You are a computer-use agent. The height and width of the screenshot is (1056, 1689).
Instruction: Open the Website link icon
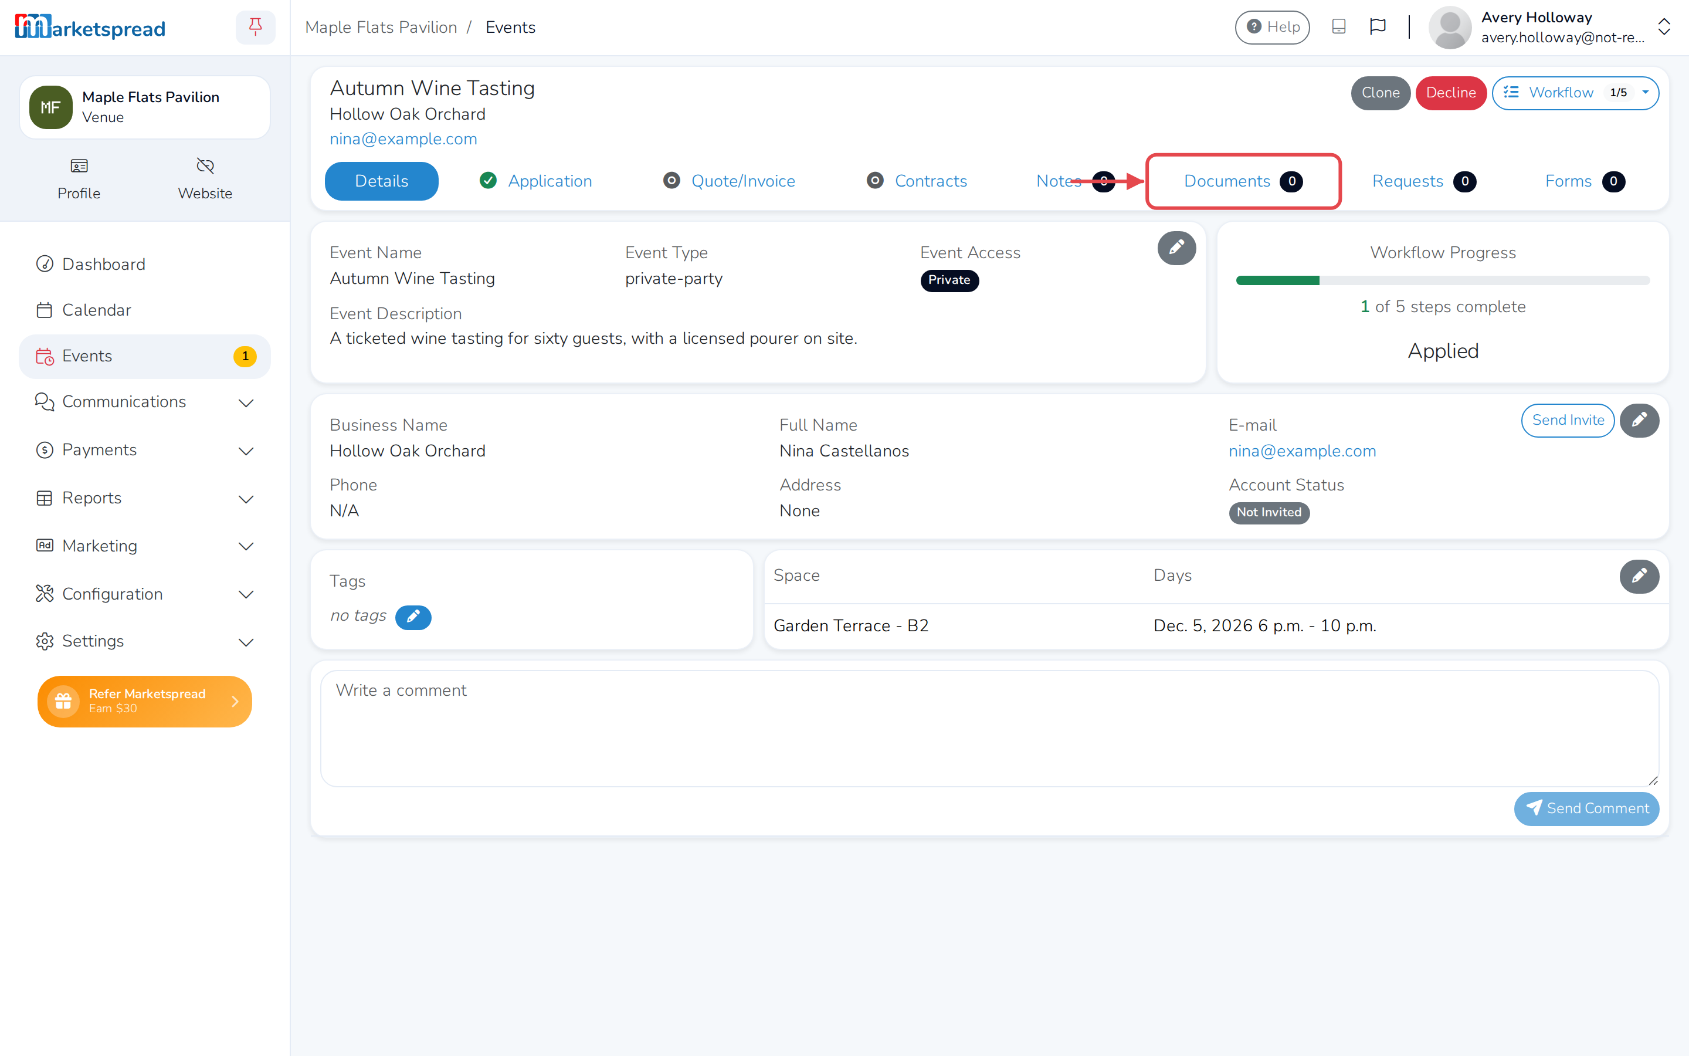[x=205, y=179]
